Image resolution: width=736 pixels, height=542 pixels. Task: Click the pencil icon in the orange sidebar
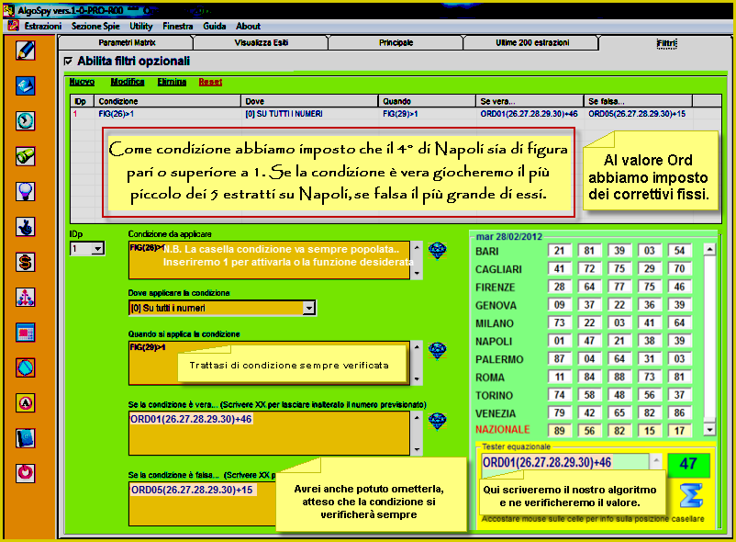pyautogui.click(x=26, y=51)
